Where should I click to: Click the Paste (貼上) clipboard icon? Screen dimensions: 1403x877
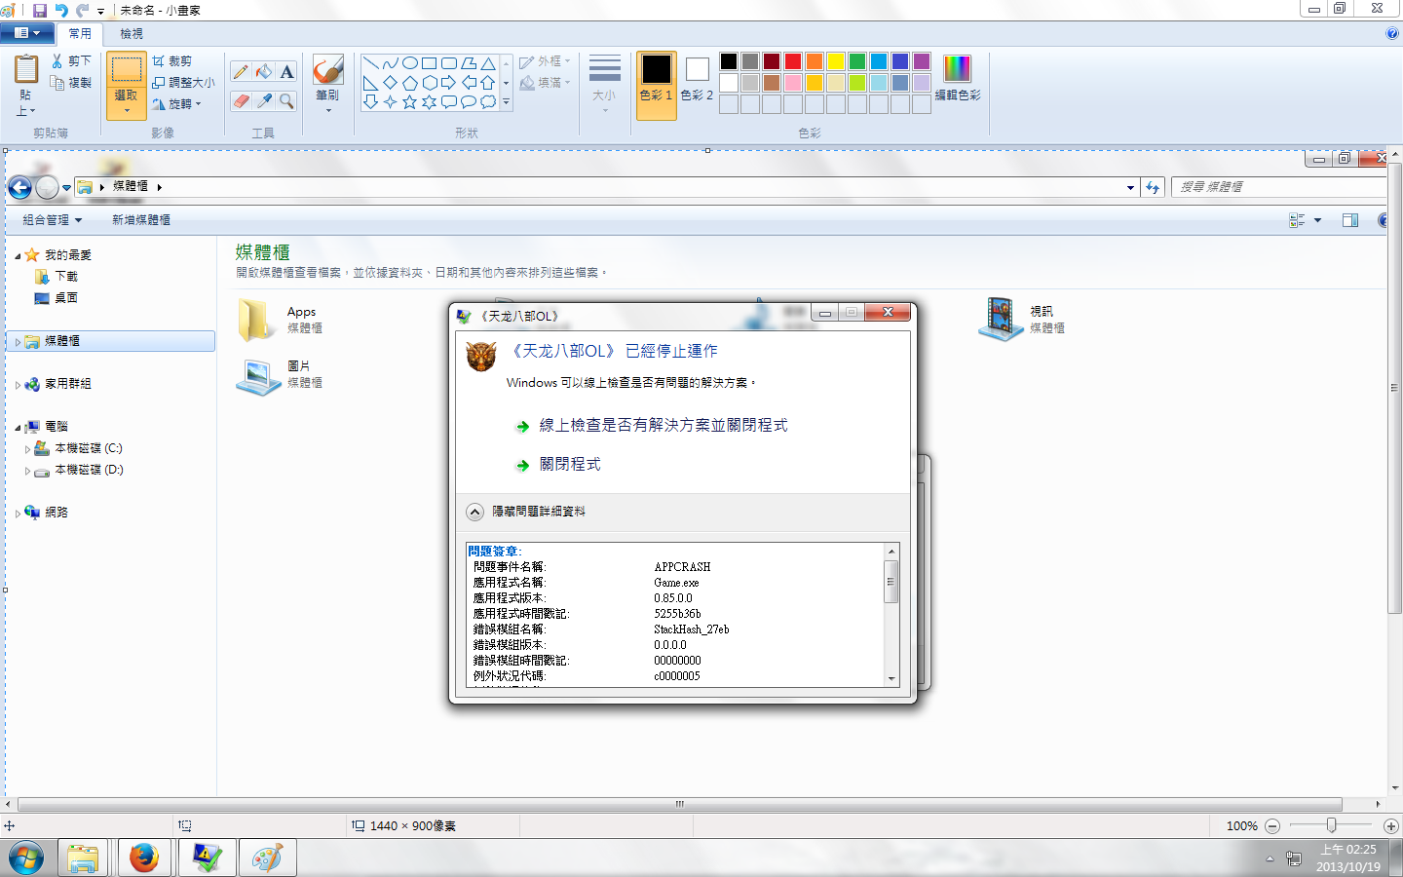point(25,70)
